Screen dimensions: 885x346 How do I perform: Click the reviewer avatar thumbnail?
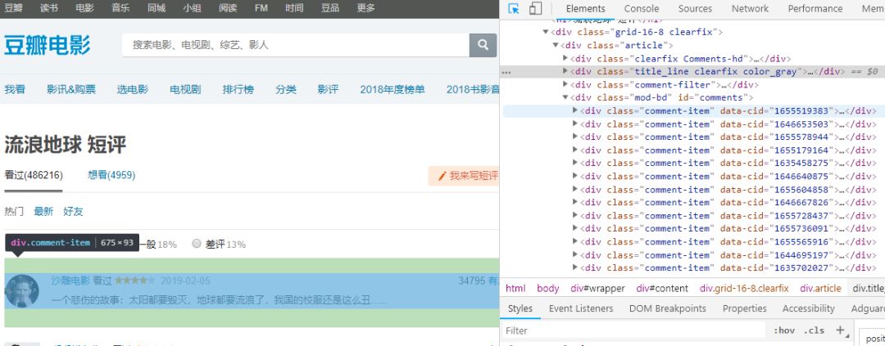22,291
